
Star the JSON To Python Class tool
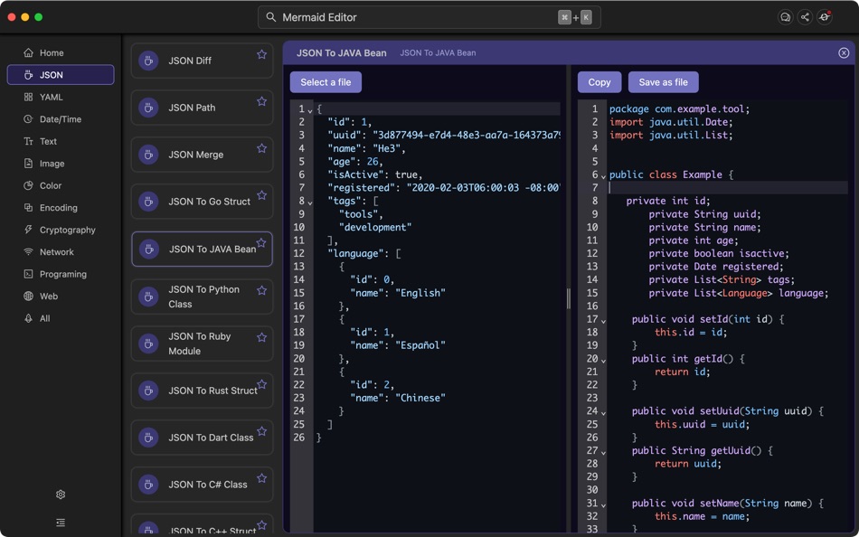pyautogui.click(x=262, y=290)
